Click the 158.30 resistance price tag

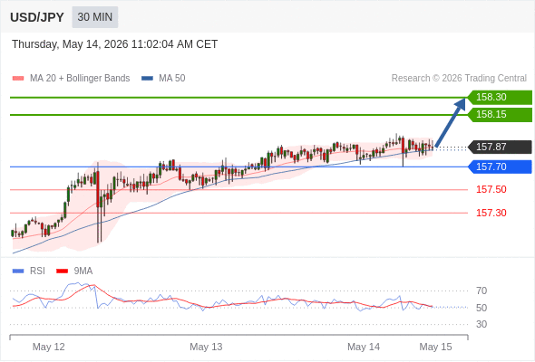[x=500, y=98]
